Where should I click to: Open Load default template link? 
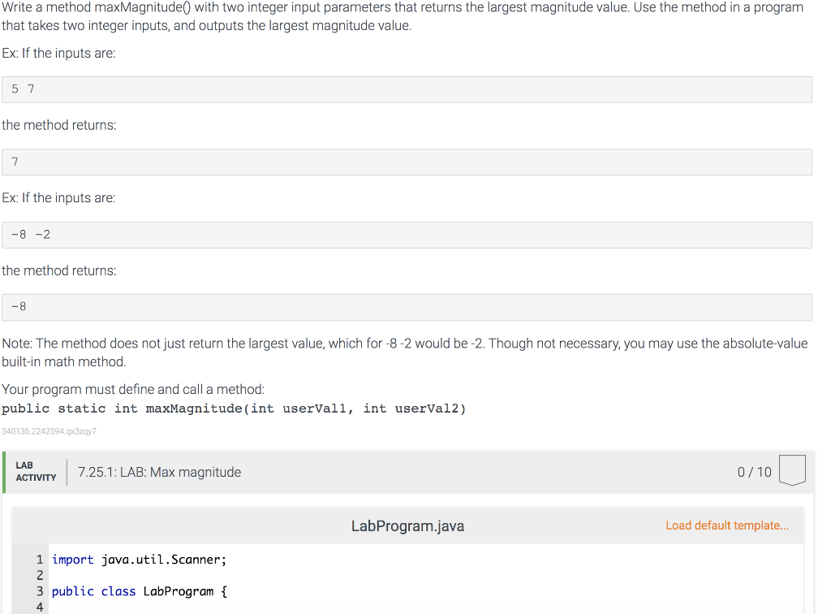727,525
